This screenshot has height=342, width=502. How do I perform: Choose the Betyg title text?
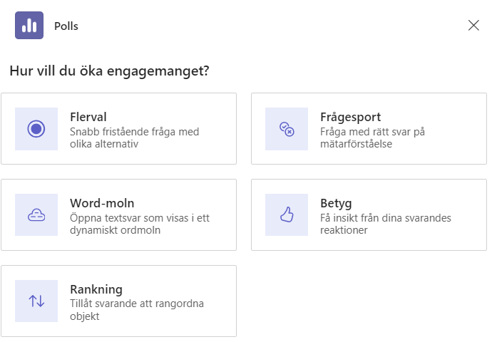click(336, 204)
